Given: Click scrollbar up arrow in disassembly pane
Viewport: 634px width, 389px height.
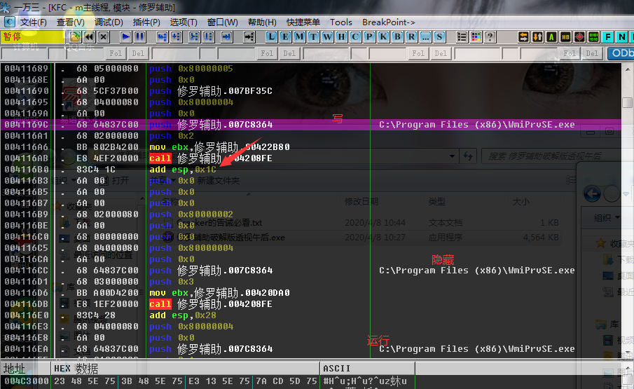Looking at the screenshot, I should [628, 69].
